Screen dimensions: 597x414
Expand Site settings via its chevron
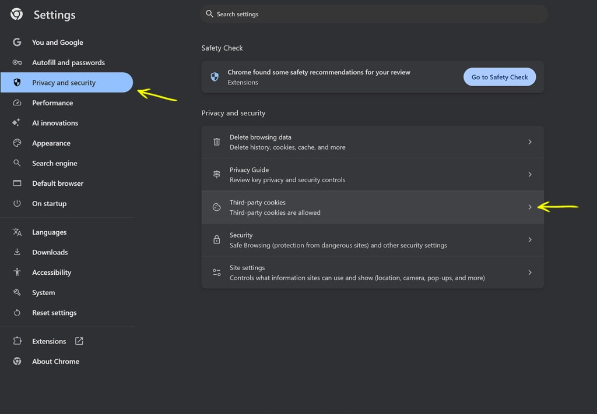pyautogui.click(x=529, y=273)
